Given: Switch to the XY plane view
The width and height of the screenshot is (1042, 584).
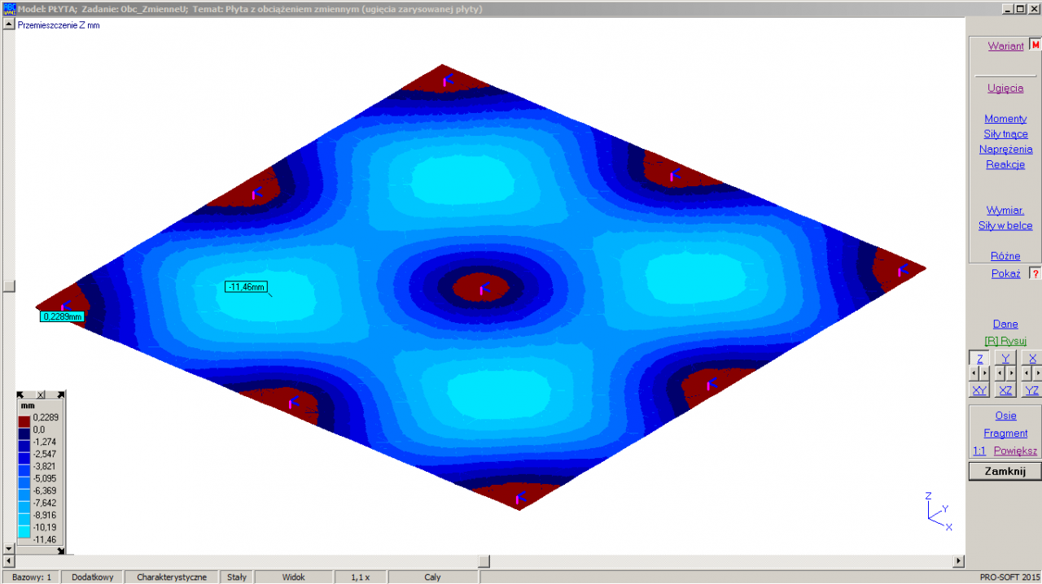Looking at the screenshot, I should coord(979,390).
